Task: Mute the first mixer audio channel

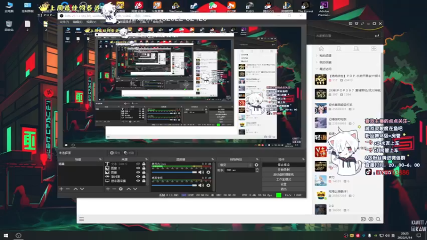Action: pyautogui.click(x=201, y=172)
